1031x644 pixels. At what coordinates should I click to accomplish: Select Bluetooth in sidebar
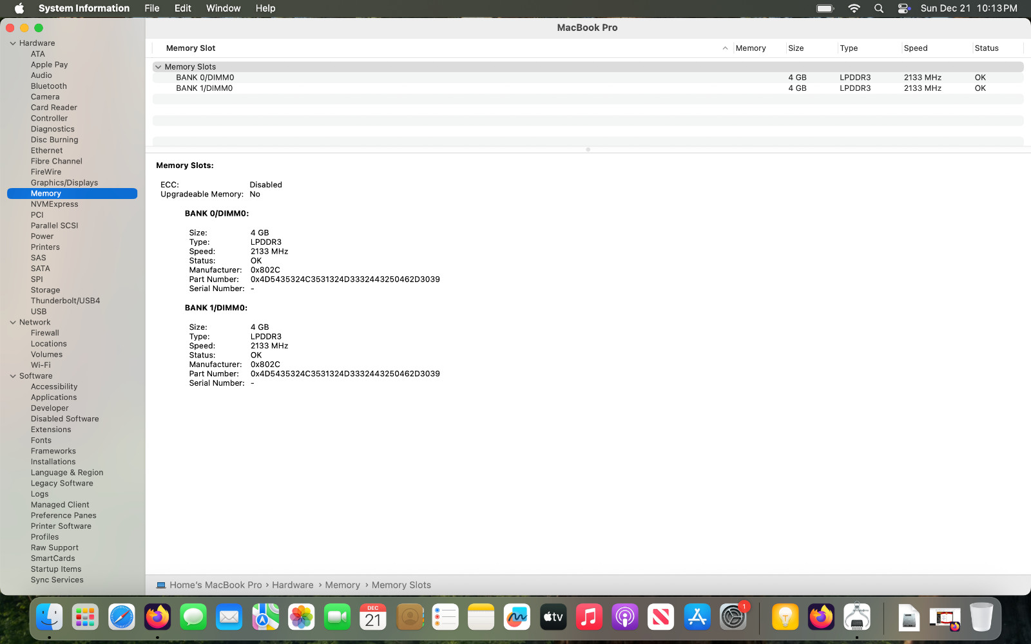49,86
